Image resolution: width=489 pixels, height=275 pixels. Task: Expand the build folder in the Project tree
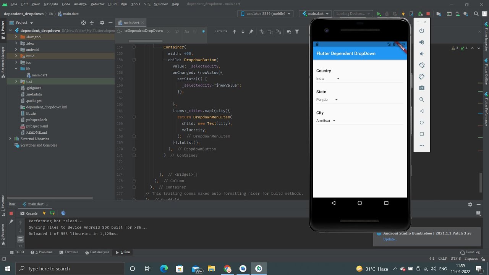16,56
